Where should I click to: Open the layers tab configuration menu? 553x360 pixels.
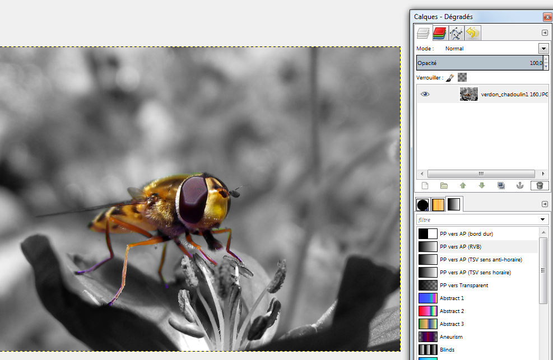[x=545, y=33]
